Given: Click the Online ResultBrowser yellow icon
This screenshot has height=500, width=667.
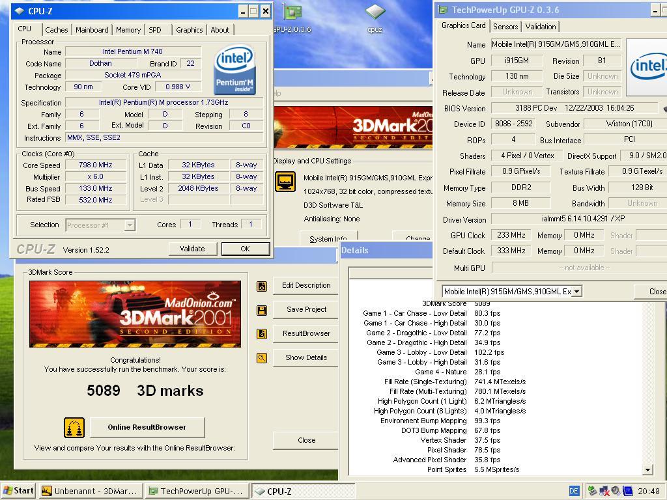Looking at the screenshot, I should point(74,427).
